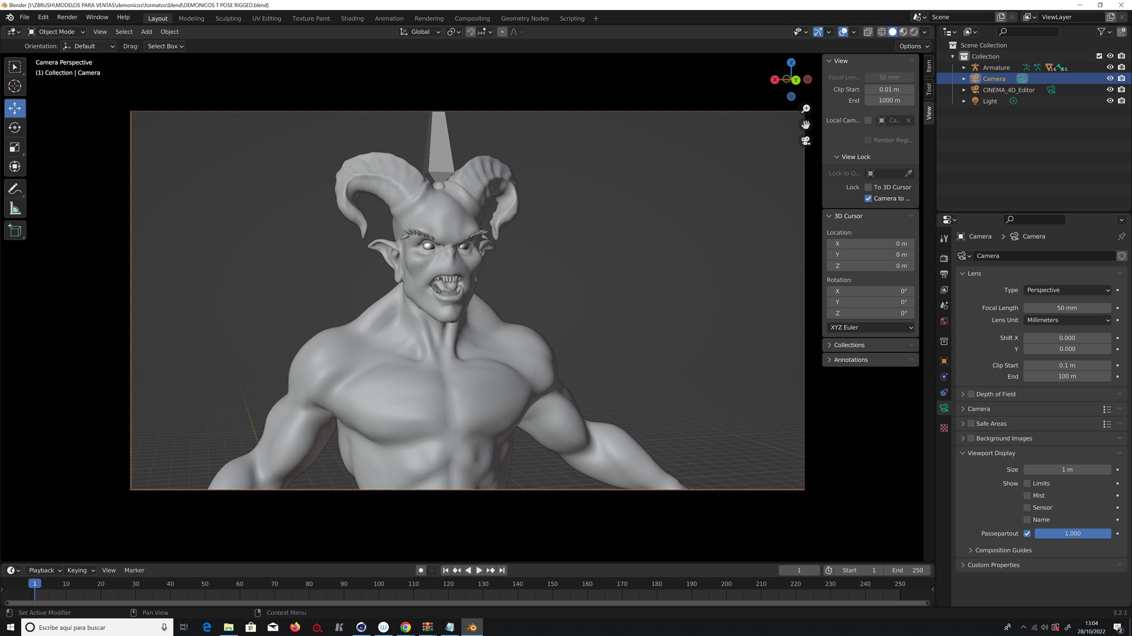Jump to the timeline end frame button
The image size is (1132, 636).
click(502, 571)
